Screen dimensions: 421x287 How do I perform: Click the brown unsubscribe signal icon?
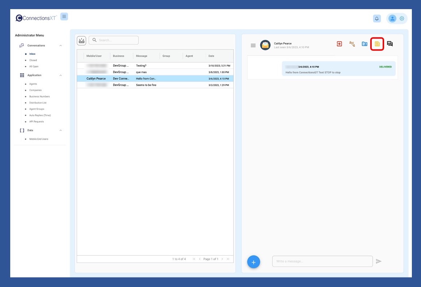(x=352, y=44)
